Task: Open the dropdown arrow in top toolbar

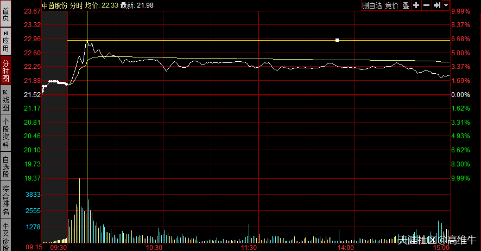Action: tap(446, 5)
